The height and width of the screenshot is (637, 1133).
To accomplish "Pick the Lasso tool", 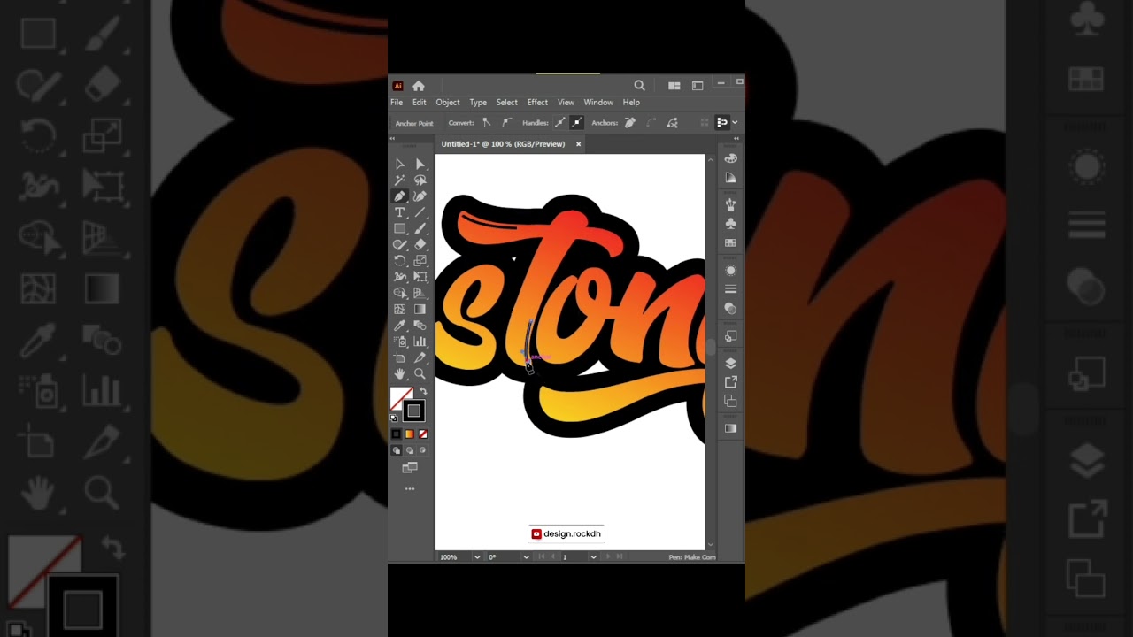I will click(x=420, y=180).
